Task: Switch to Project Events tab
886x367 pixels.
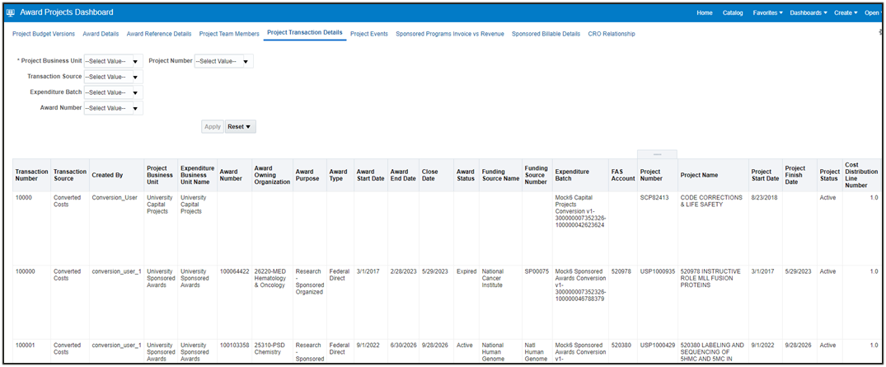Action: tap(369, 34)
